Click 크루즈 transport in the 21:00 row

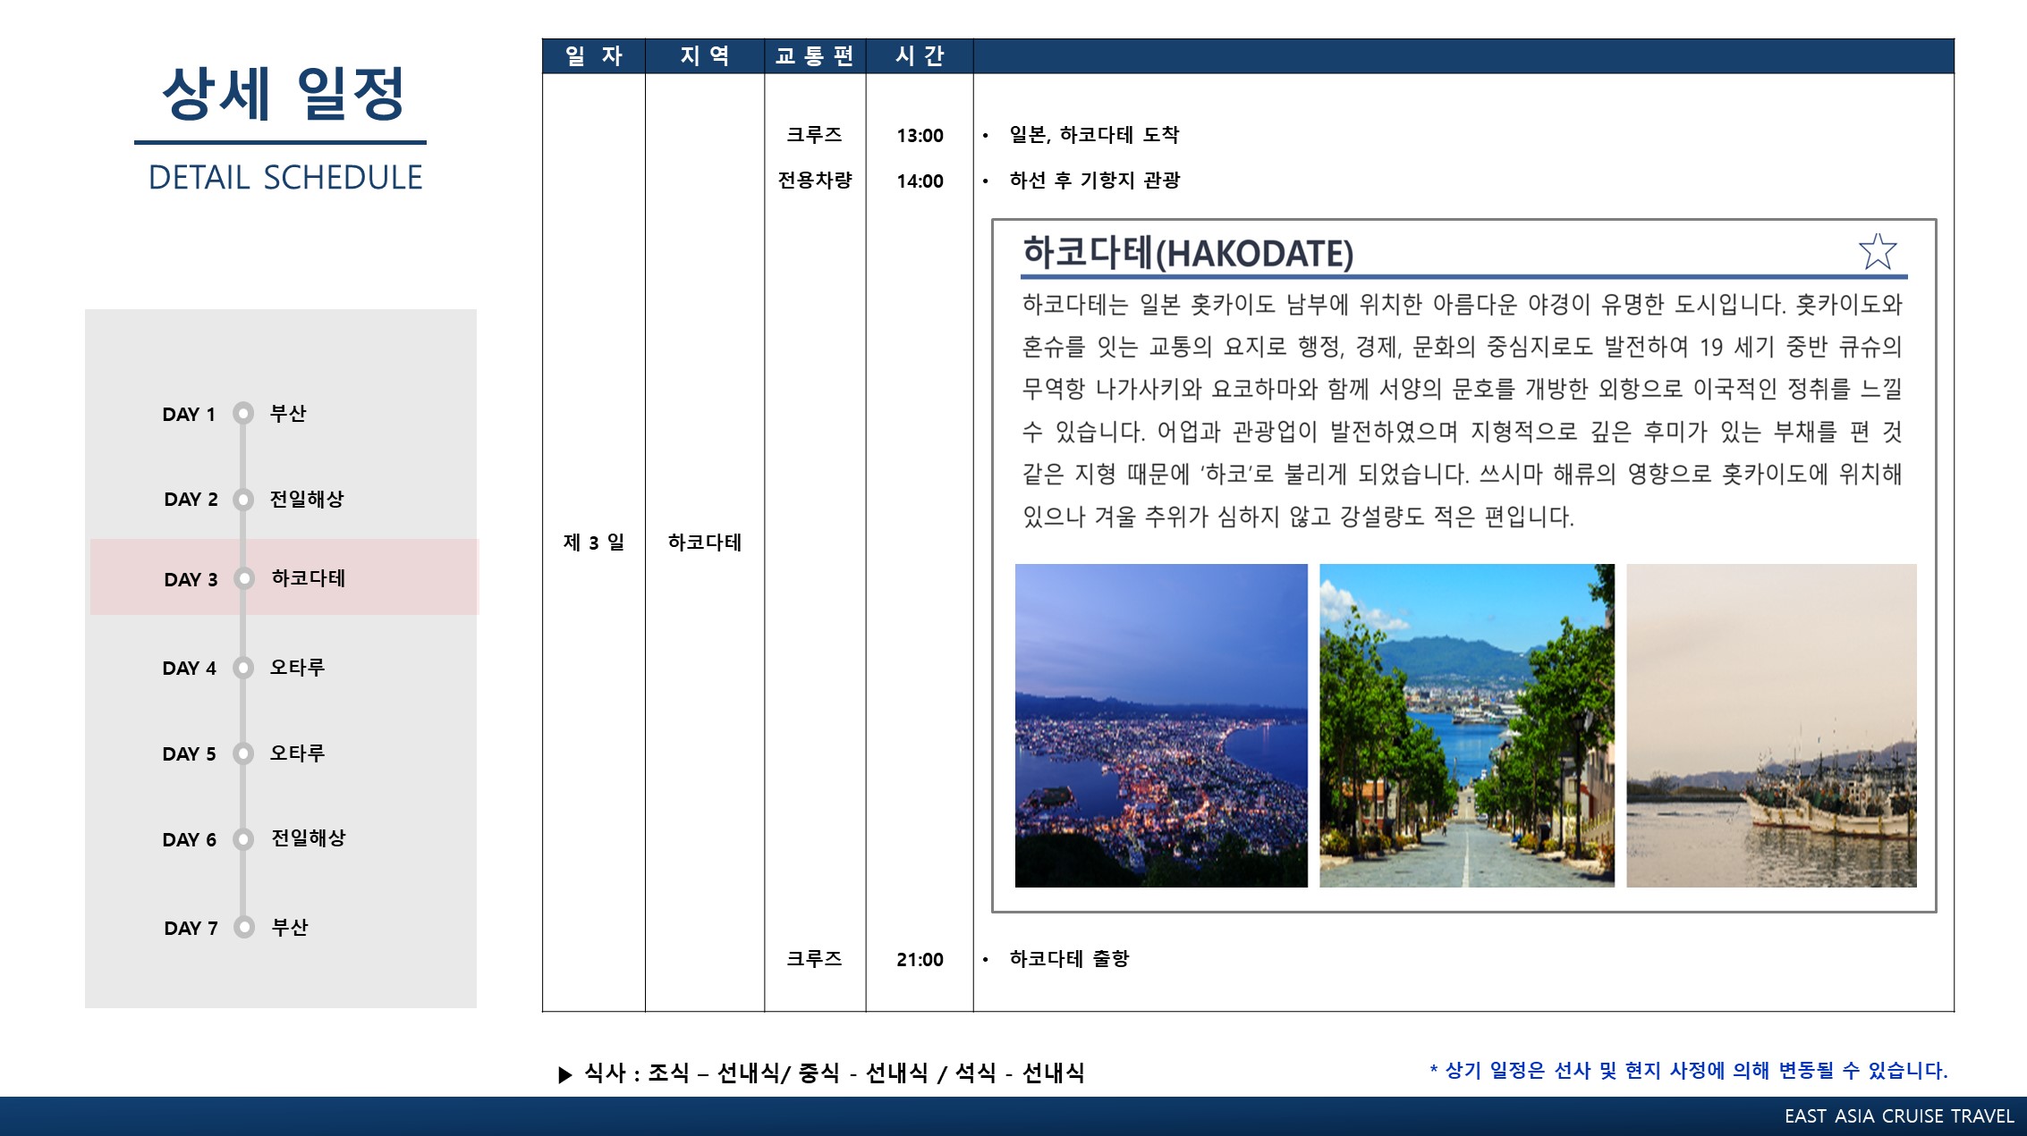click(x=814, y=958)
